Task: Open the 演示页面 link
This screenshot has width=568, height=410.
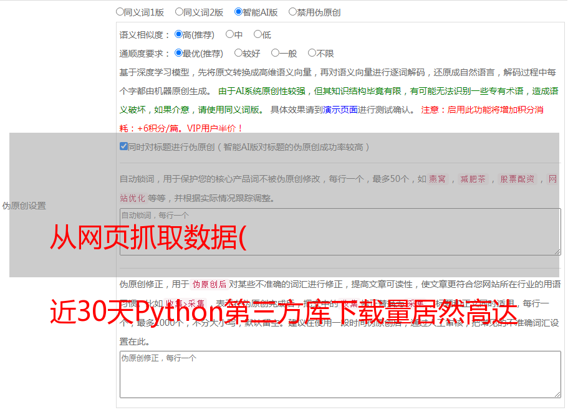Action: tap(340, 110)
